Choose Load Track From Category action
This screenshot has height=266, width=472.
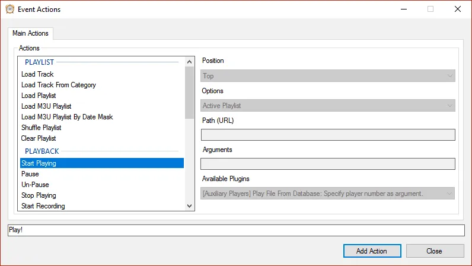(x=58, y=85)
